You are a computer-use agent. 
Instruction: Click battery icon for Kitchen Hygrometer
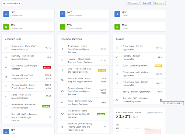[117, 92]
